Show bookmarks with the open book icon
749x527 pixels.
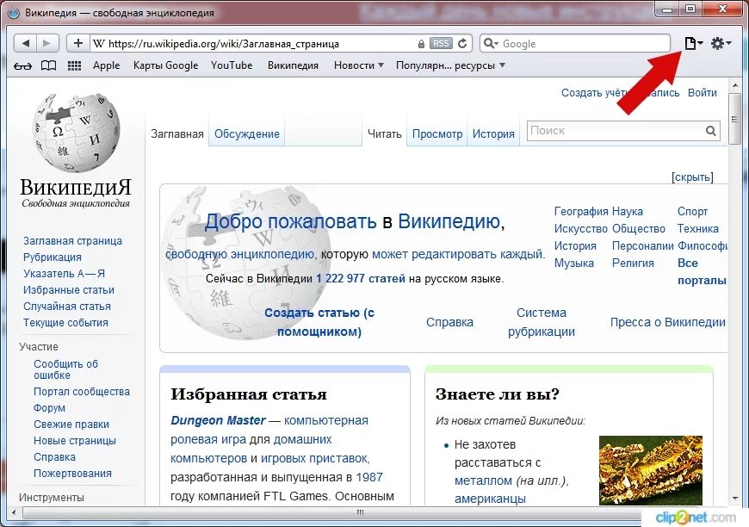tap(48, 65)
